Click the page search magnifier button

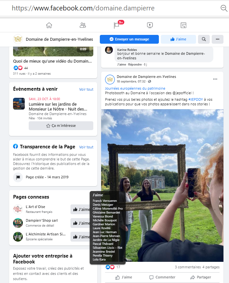pyautogui.click(x=204, y=39)
